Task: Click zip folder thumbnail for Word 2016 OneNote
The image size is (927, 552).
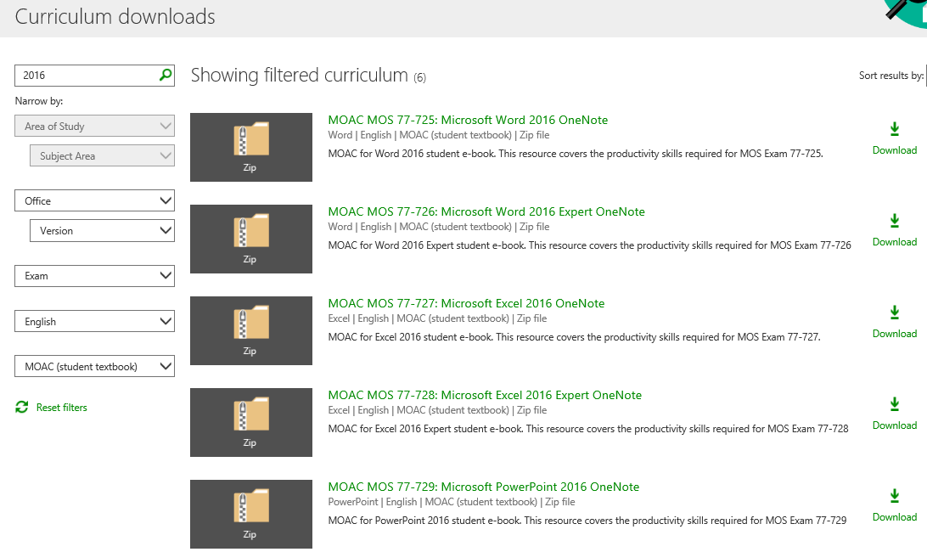Action: pos(251,147)
